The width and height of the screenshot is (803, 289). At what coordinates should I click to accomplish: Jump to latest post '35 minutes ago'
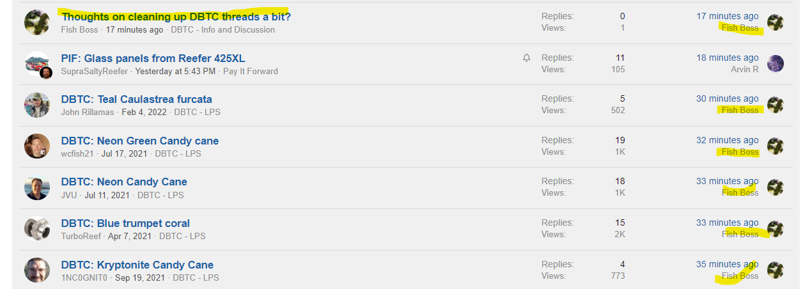[727, 264]
